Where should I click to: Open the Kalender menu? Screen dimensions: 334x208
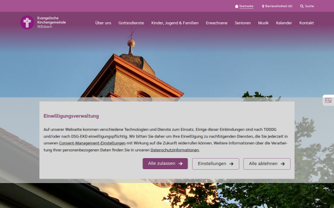[284, 23]
